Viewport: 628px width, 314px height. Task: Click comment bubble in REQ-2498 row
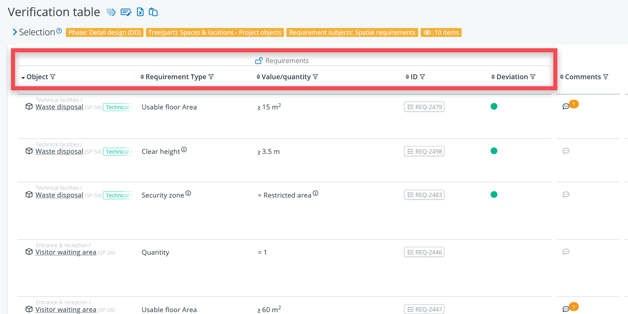tap(566, 151)
